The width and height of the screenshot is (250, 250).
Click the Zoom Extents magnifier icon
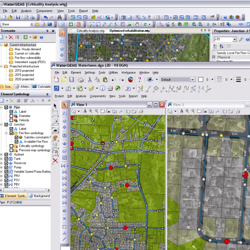click(92, 24)
